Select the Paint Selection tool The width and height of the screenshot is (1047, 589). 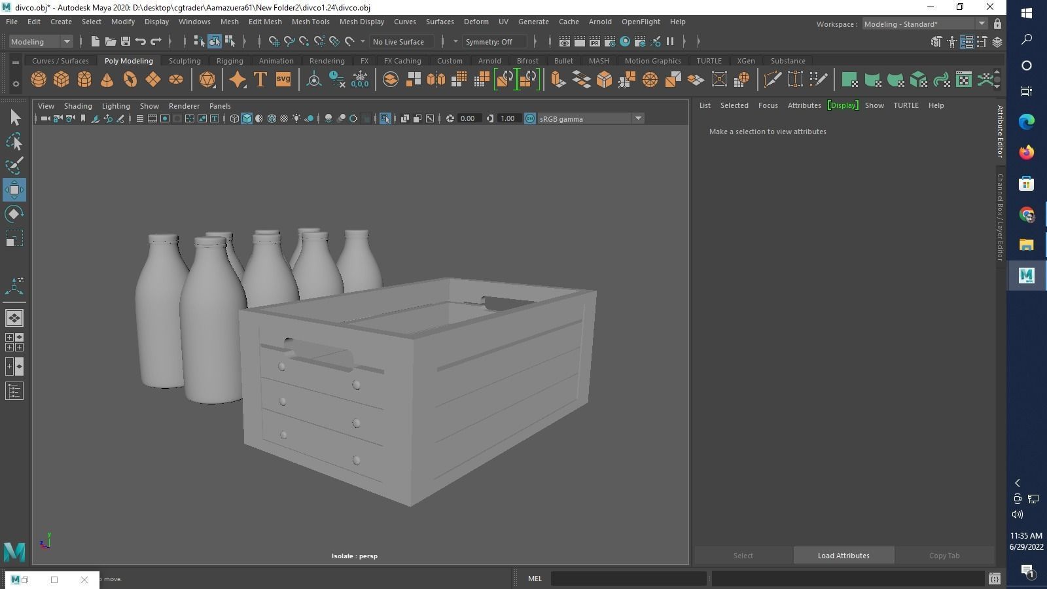pyautogui.click(x=14, y=165)
